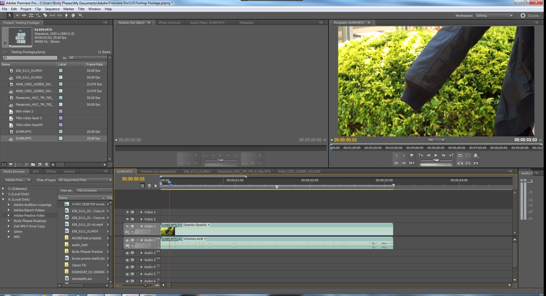Open the Marker menu
This screenshot has height=296, width=546.
[69, 9]
